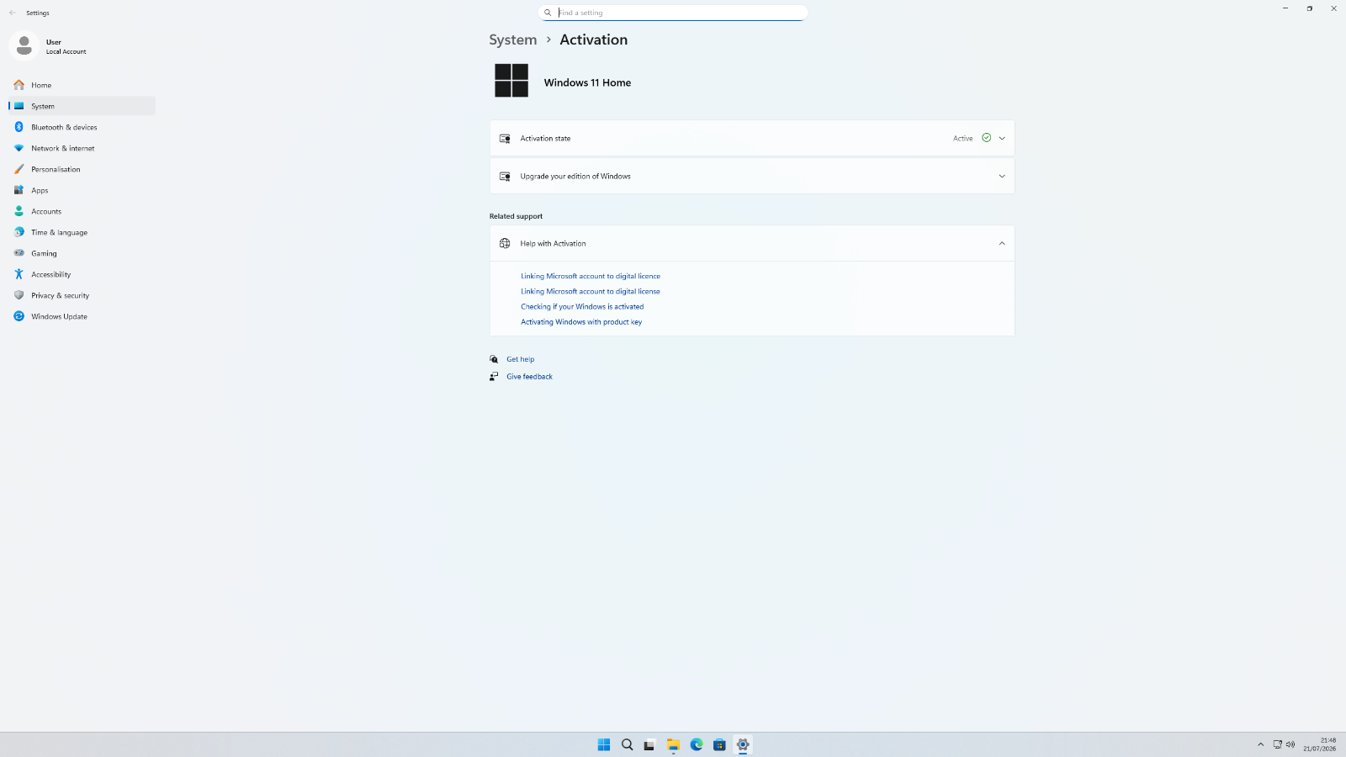This screenshot has height=757, width=1346.
Task: Click the network icon in system tray
Action: (x=1277, y=744)
